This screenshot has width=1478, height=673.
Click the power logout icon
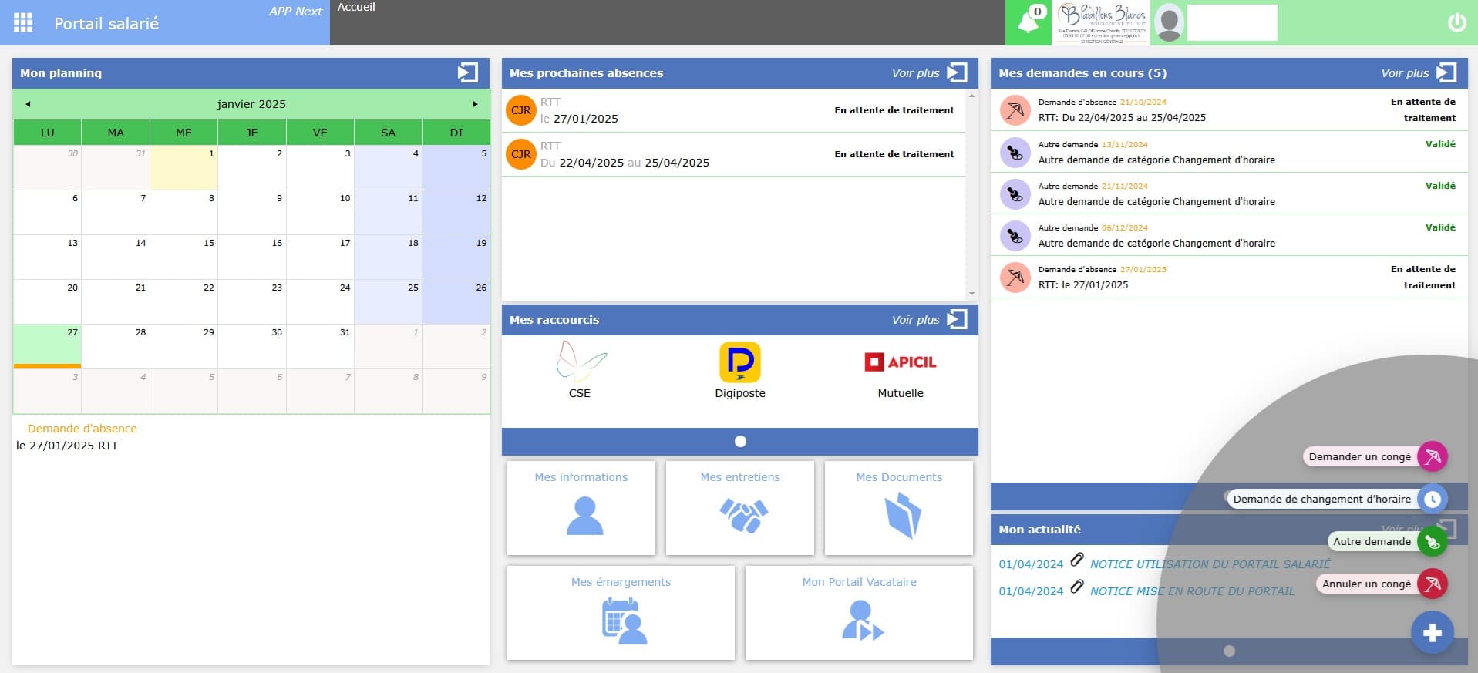(1456, 23)
